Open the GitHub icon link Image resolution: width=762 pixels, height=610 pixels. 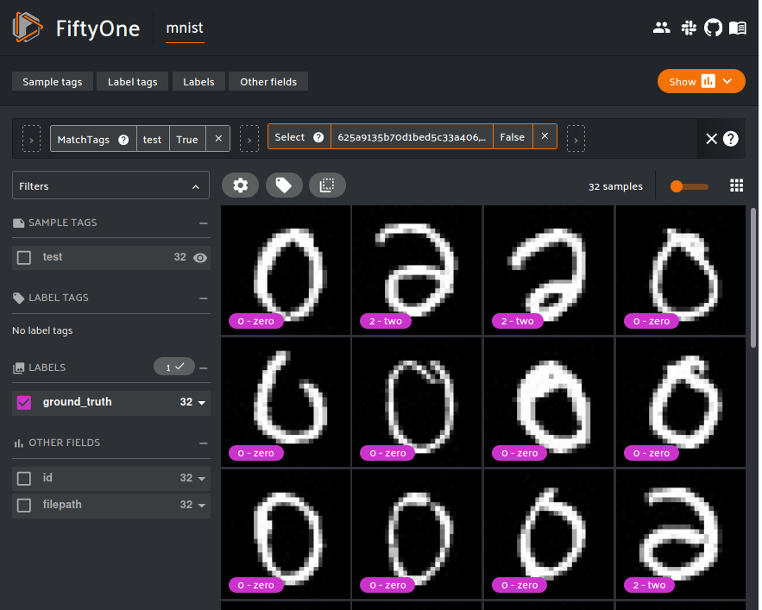pyautogui.click(x=713, y=28)
